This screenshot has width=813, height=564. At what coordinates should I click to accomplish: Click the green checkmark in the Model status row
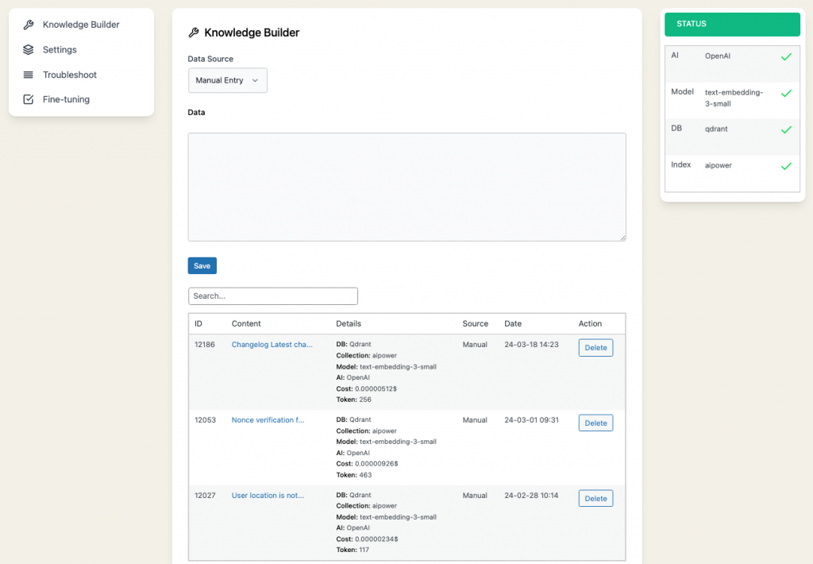(x=786, y=93)
